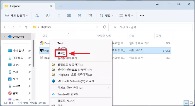Click the Refresh icon beside address bar
The image size is (195, 106).
click(104, 27)
